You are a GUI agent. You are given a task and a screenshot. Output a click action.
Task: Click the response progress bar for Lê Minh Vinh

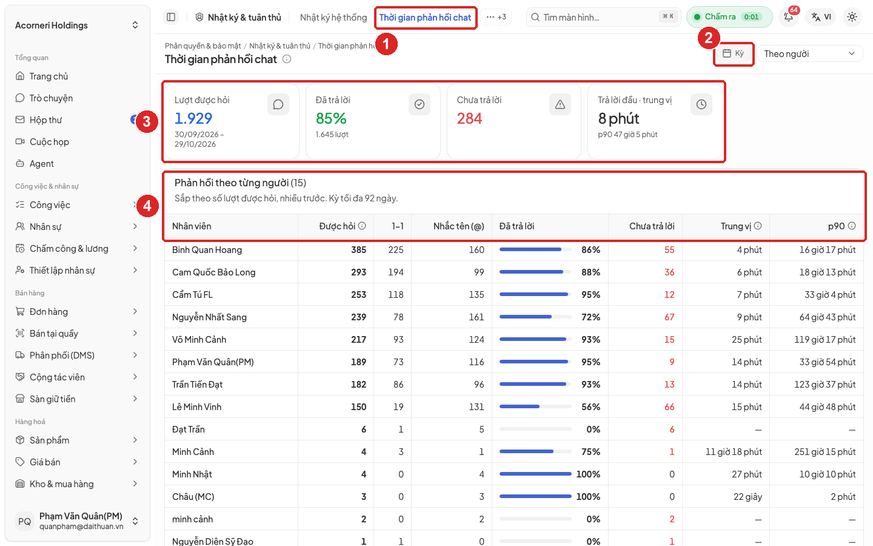coord(535,406)
